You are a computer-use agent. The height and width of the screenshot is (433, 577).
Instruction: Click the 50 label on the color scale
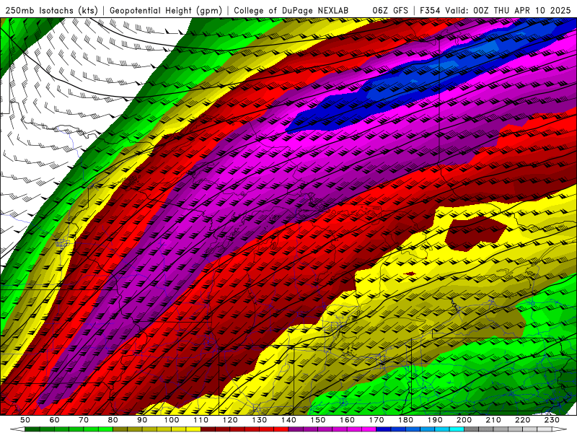[x=25, y=420]
